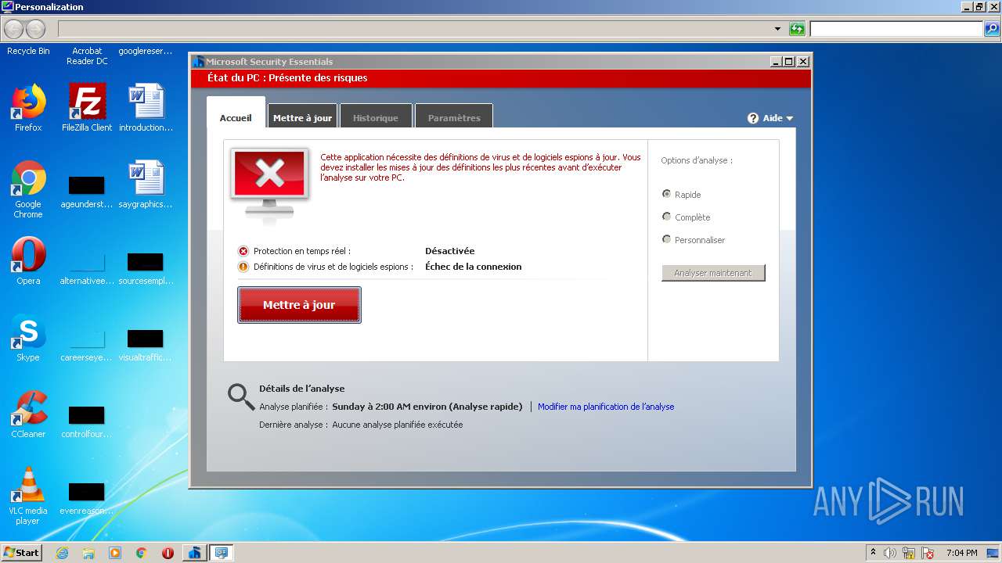
Task: Select the visualtraffic desktop file
Action: pos(146,345)
